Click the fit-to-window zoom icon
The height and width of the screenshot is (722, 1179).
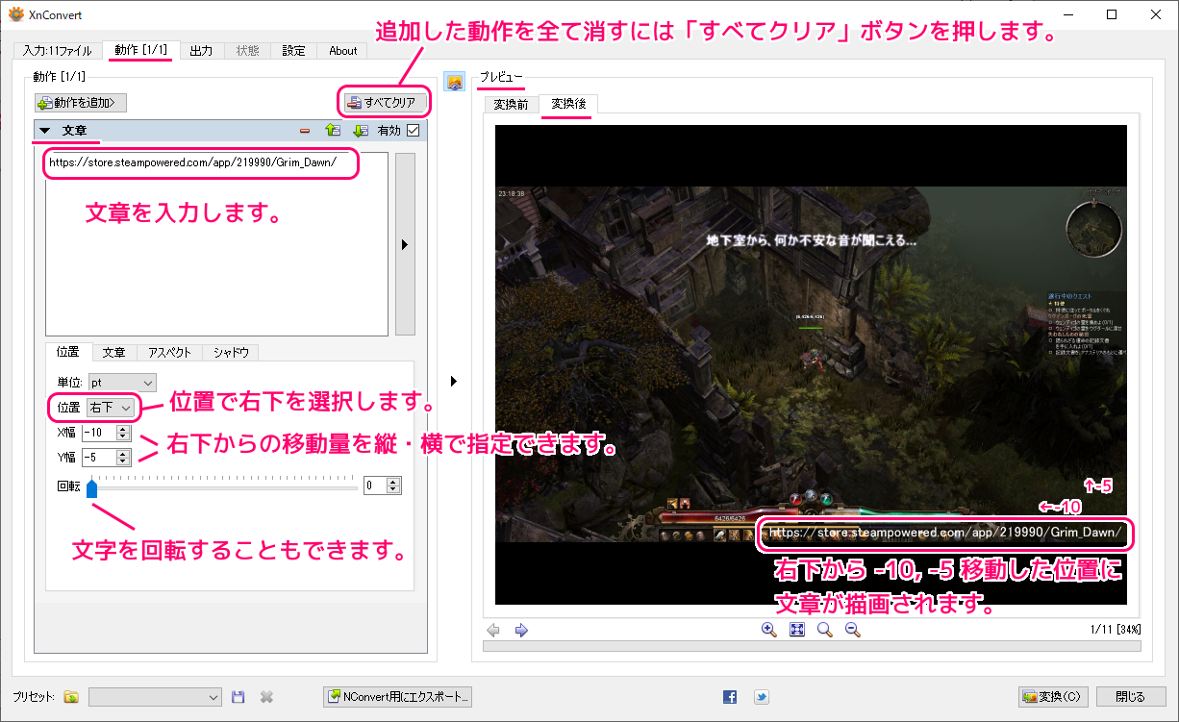[796, 630]
